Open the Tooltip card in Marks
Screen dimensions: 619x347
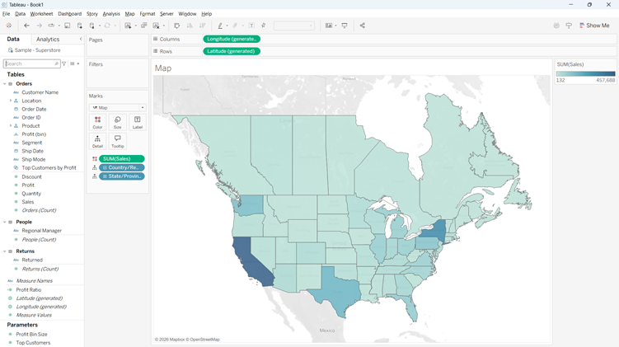click(117, 141)
